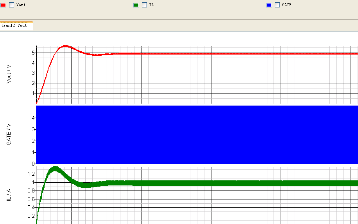Tick the Vout curve checkbox
This screenshot has height=224, width=358.
click(11, 5)
